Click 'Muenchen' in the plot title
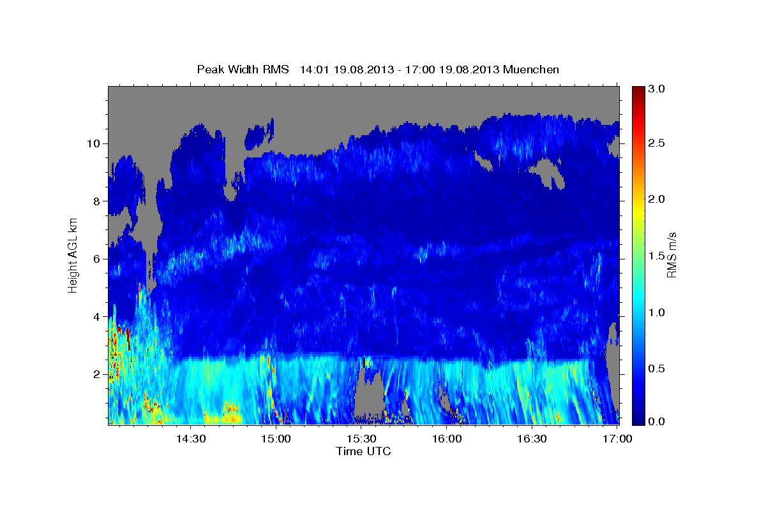 [x=531, y=69]
